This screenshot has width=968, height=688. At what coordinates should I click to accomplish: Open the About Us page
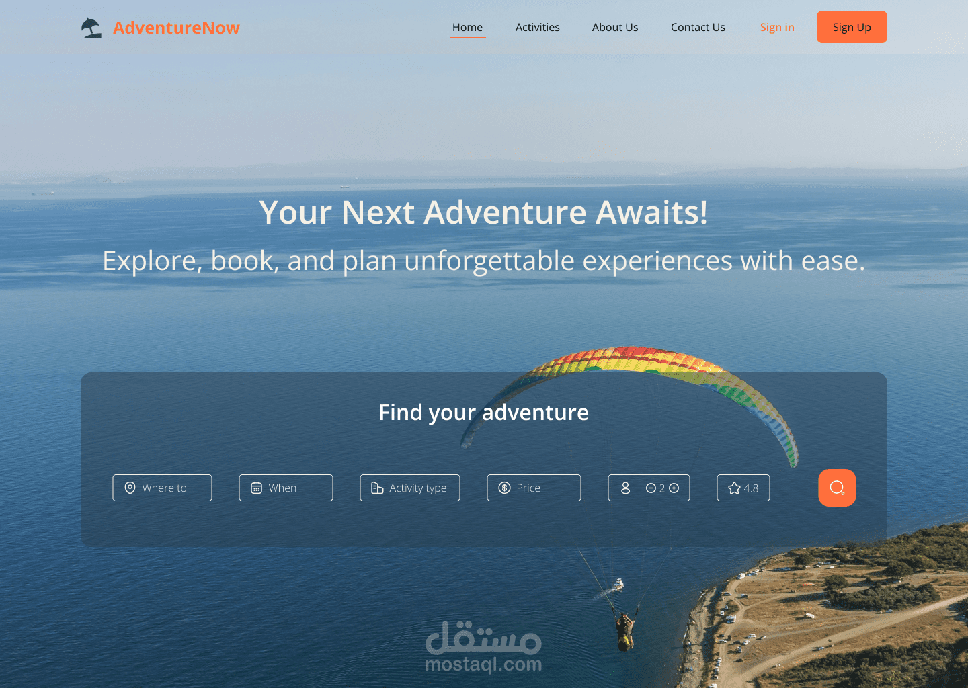[615, 27]
